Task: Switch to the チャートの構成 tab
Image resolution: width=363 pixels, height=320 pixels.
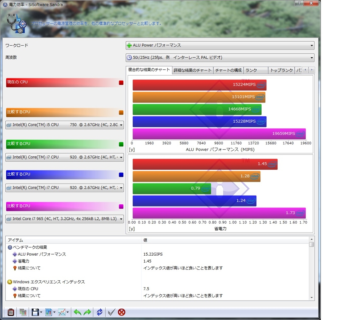Action: [x=228, y=70]
